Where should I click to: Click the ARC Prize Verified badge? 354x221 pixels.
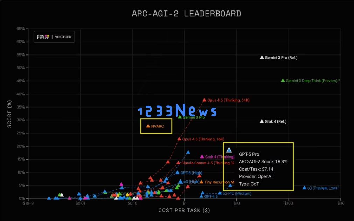[54, 37]
